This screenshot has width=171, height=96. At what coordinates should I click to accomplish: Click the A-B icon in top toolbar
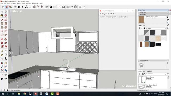click(x=15, y=7)
